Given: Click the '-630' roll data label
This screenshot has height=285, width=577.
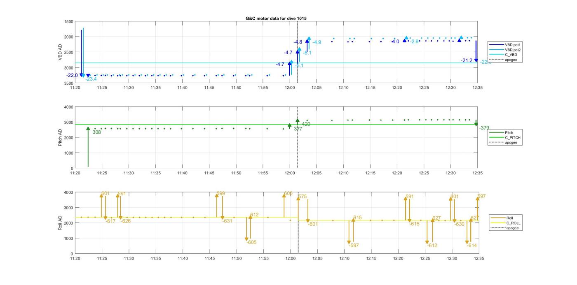Looking at the screenshot, I should 460,224.
